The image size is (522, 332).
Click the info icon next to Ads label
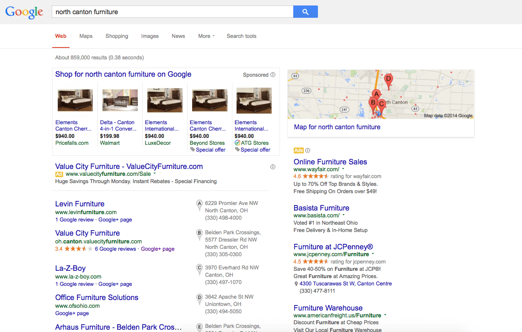pos(307,151)
